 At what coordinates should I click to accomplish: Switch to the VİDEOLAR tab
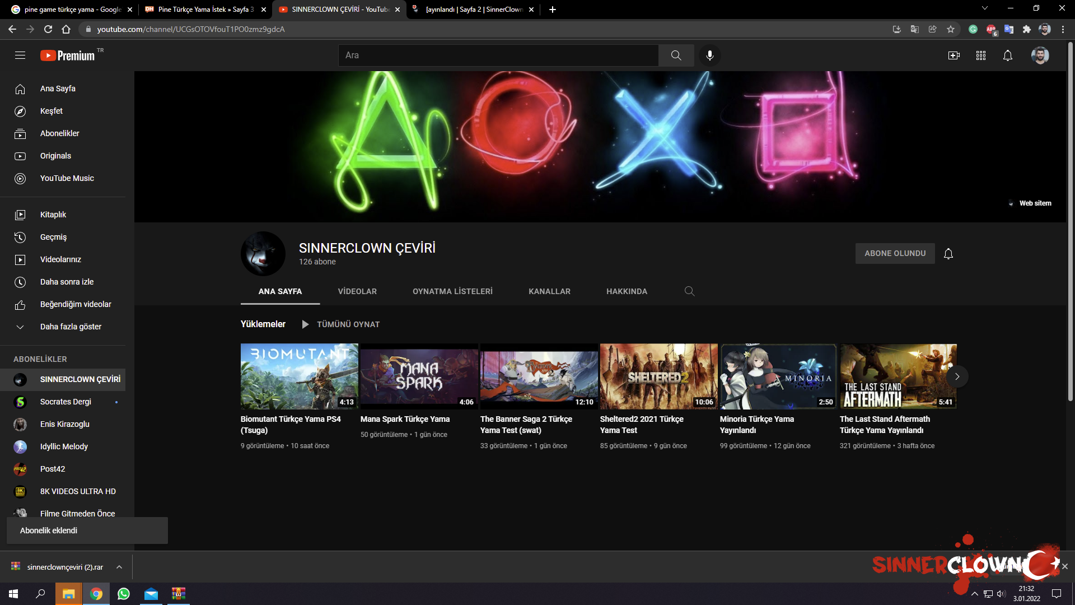click(x=357, y=291)
